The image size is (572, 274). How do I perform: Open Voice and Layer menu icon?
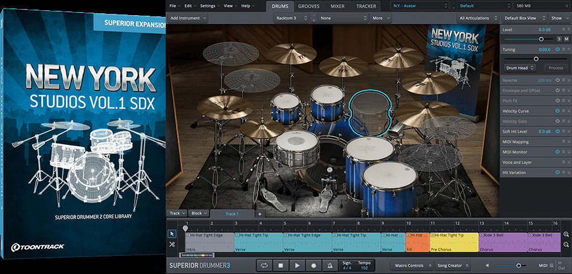(564, 162)
